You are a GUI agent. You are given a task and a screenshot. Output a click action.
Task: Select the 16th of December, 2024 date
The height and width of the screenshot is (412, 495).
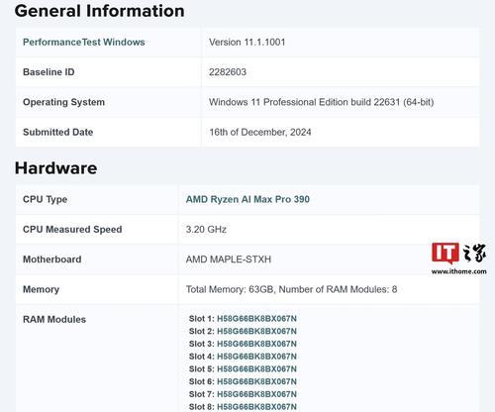click(260, 132)
